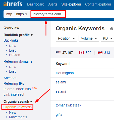The width and height of the screenshot is (114, 120).
Task: Open the Broken backlinks link
Action: pyautogui.click(x=15, y=55)
